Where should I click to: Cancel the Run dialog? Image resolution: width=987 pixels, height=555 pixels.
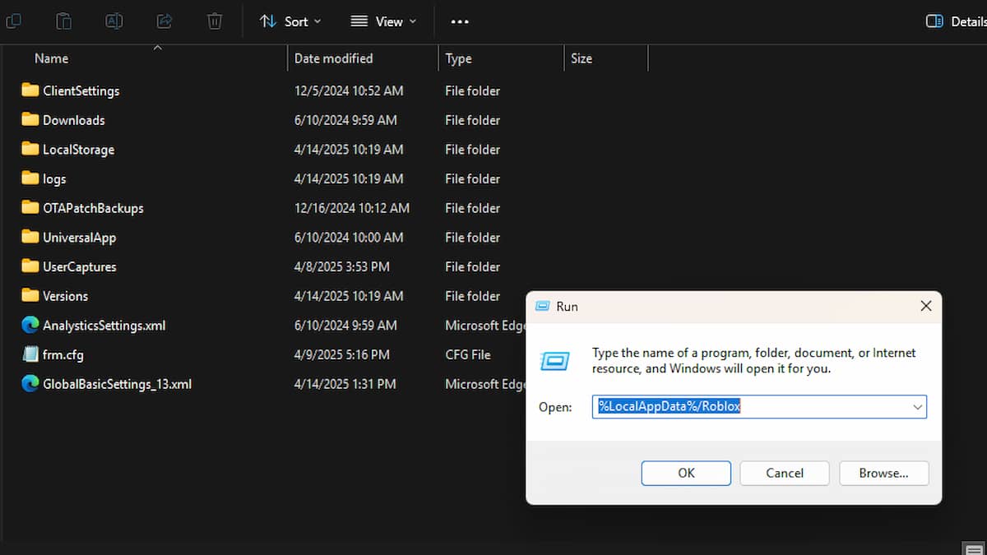coord(784,473)
